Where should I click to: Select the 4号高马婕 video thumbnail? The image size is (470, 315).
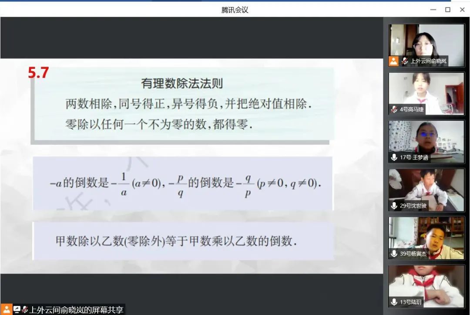426,94
